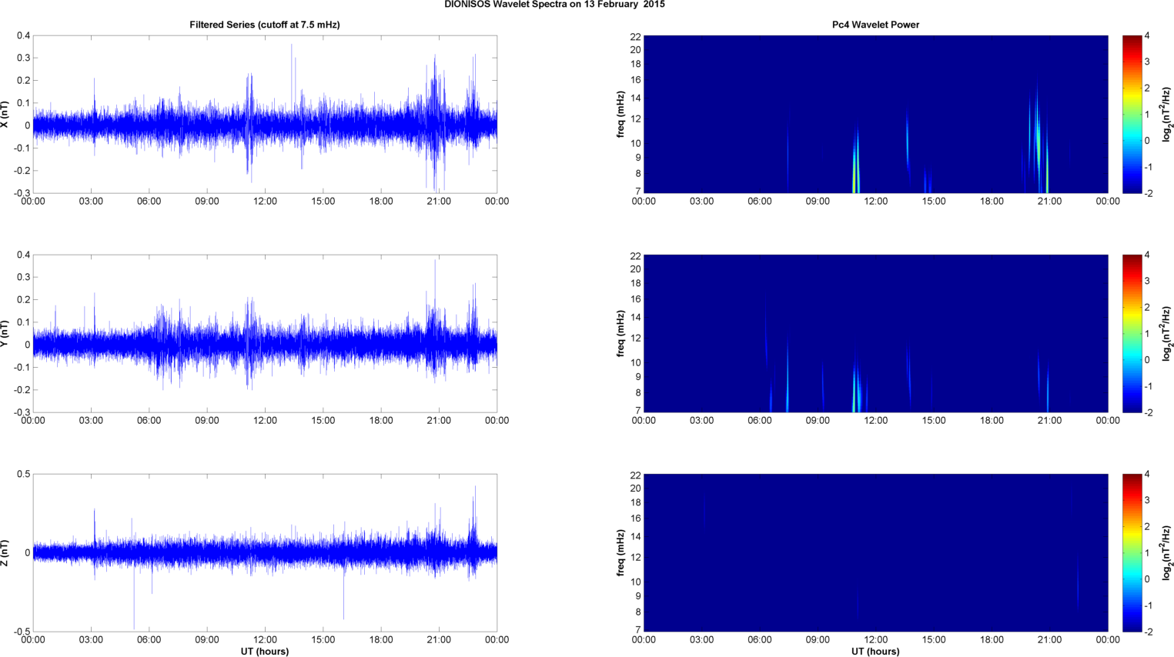Click the Y (nT) axis label
Image resolution: width=1174 pixels, height=657 pixels.
[5, 333]
